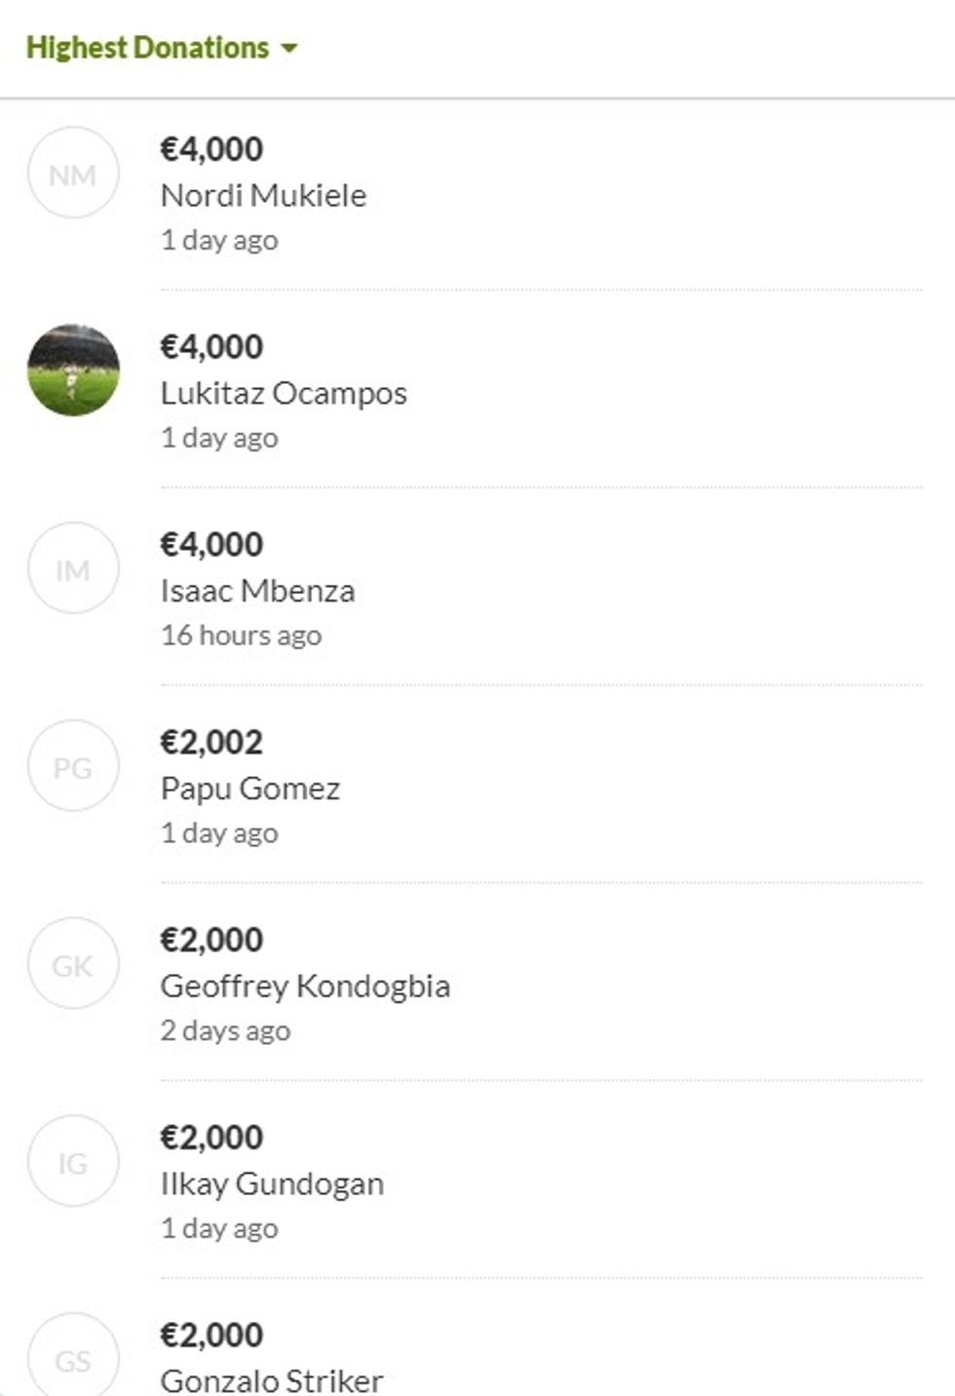This screenshot has width=955, height=1396.
Task: Select donor name Lukitaz Ocampos
Action: click(284, 394)
